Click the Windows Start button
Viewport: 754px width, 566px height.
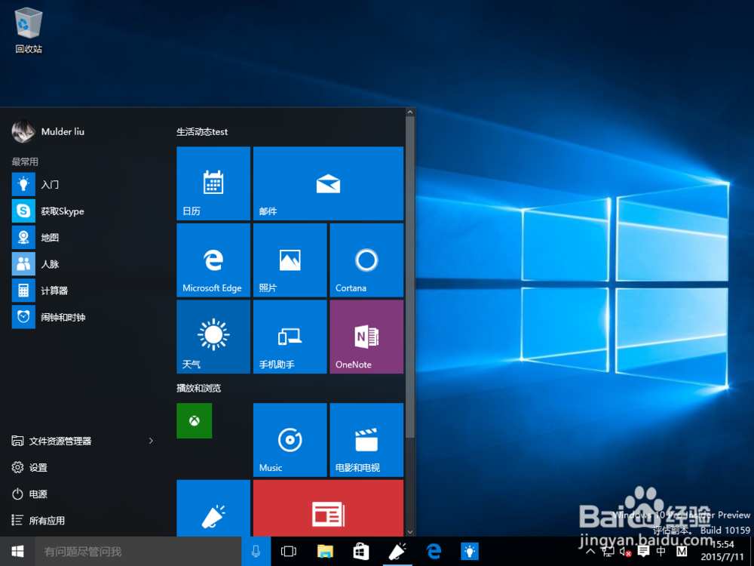17,551
